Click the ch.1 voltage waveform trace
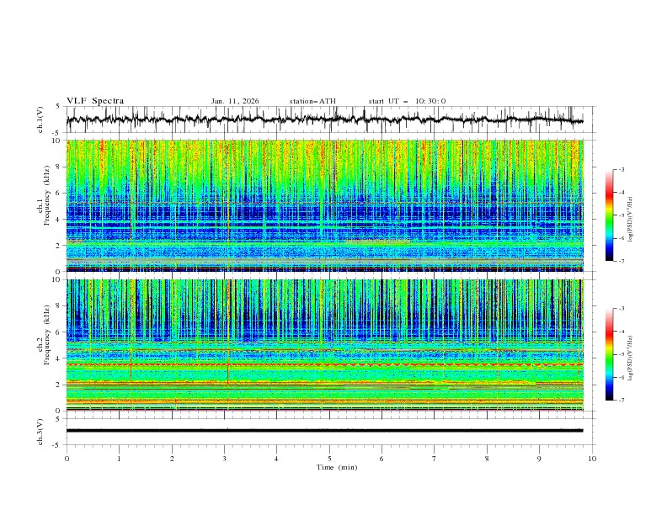 324,119
